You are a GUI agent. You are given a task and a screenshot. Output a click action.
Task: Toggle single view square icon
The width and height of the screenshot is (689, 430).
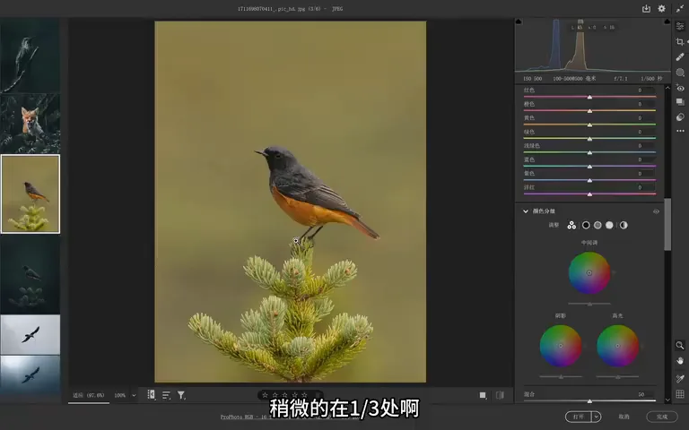tap(483, 395)
